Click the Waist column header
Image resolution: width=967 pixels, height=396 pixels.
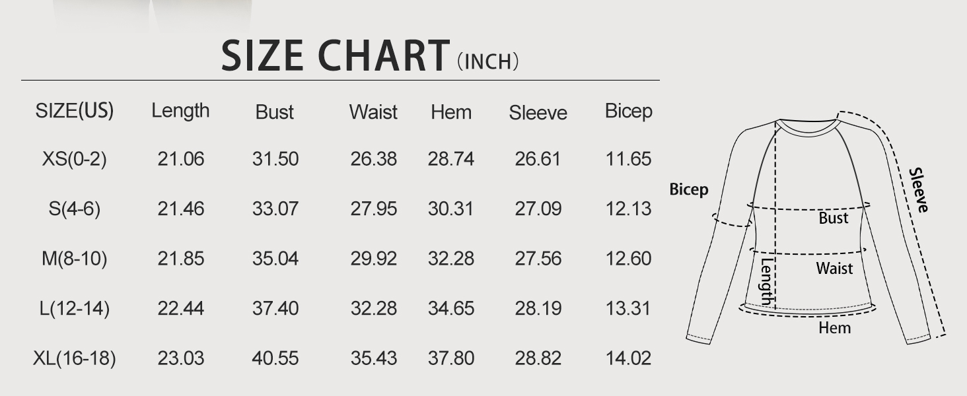pos(373,112)
